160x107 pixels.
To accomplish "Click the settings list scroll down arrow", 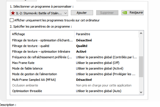I will (x=141, y=92).
